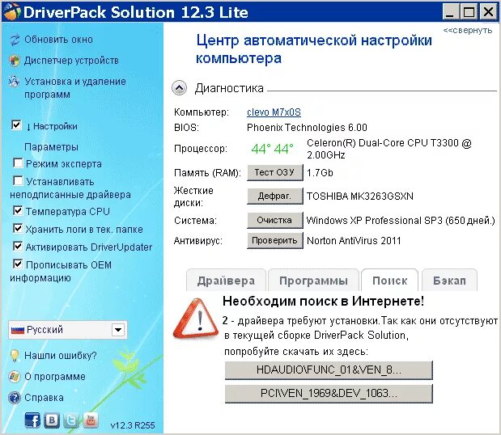Click Обновить окно link
The image size is (501, 435).
point(58,40)
